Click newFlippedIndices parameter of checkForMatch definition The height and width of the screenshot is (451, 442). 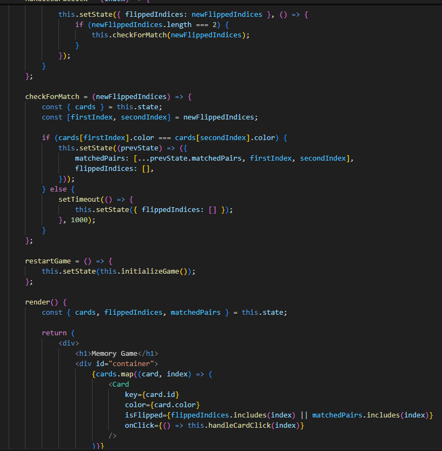(x=131, y=97)
